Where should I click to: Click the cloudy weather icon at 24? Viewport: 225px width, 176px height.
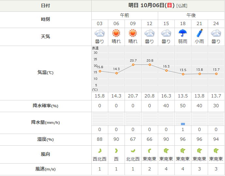pos(216,33)
